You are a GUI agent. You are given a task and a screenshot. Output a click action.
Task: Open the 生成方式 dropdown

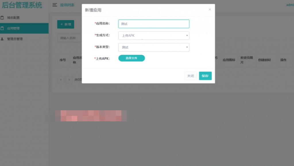coord(154,36)
